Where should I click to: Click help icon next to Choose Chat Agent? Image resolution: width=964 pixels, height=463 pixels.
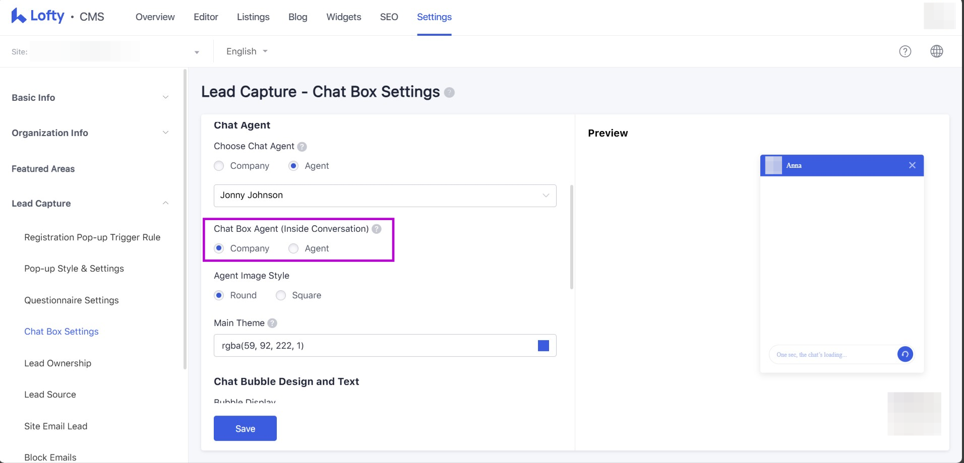[x=302, y=147]
